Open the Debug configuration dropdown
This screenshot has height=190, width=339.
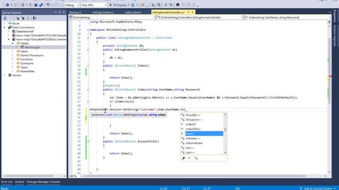coord(72,5)
